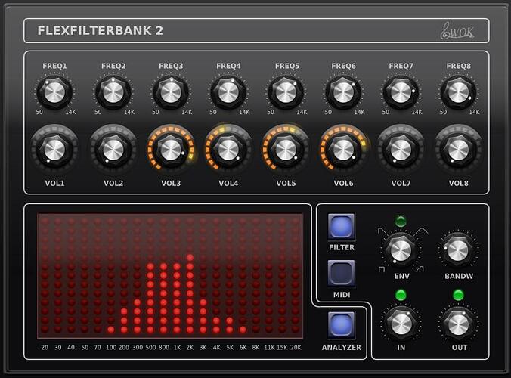Click the curved envelope shape icon left of ENV LED

pos(382,231)
